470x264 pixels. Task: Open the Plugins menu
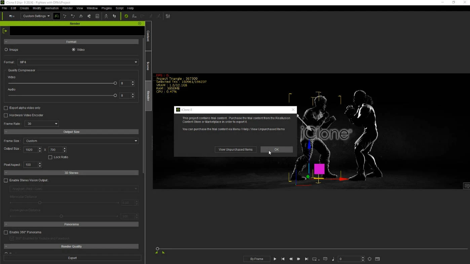106,8
